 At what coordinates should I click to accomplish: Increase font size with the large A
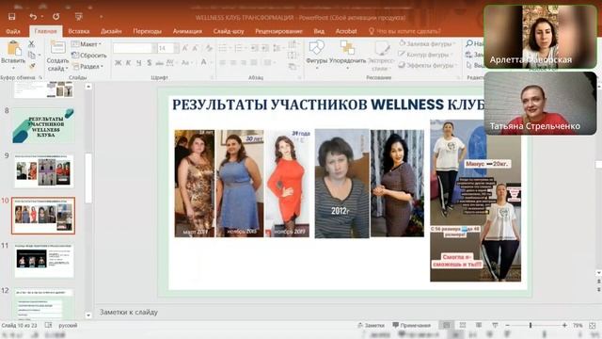click(185, 48)
